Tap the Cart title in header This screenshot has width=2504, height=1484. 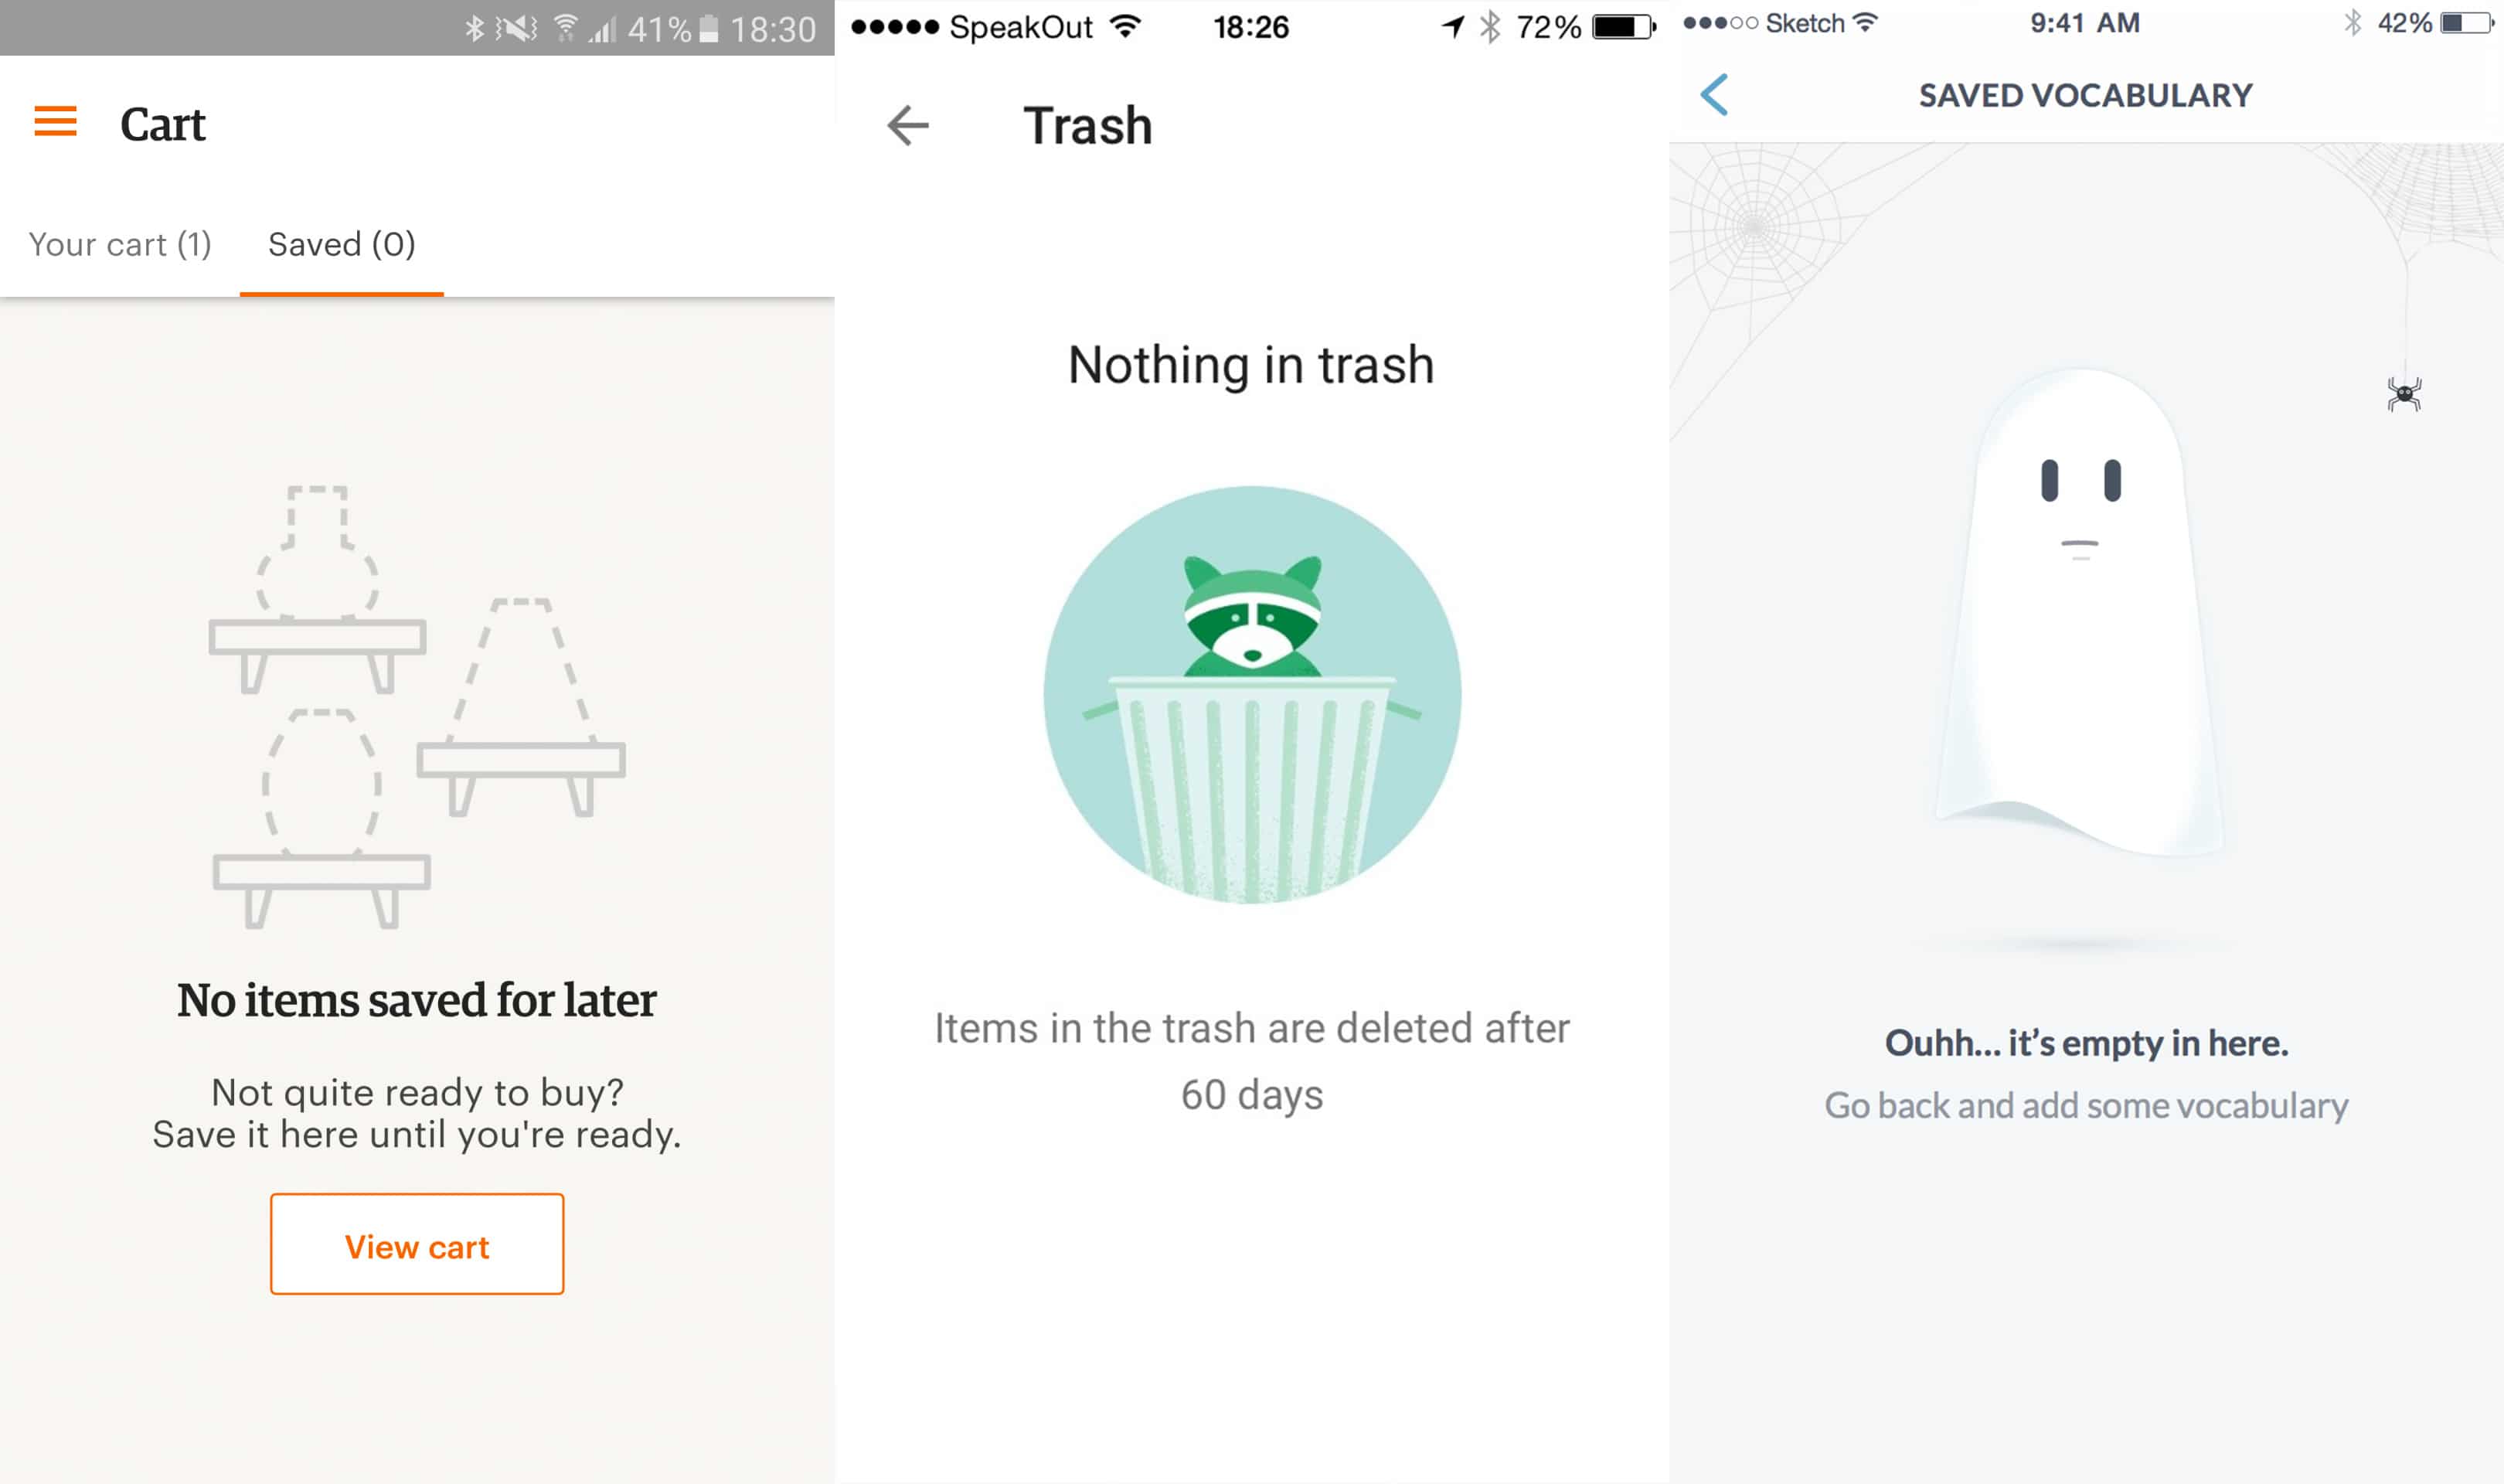coord(163,125)
